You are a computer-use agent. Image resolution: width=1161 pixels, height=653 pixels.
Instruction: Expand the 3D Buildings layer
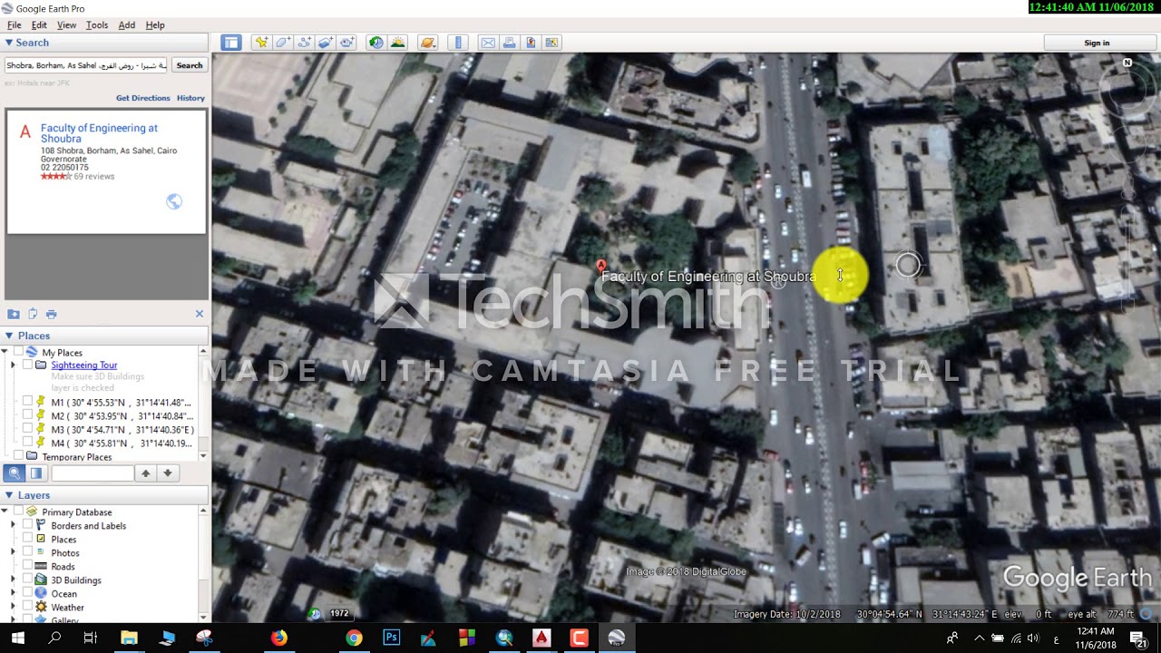click(x=14, y=580)
